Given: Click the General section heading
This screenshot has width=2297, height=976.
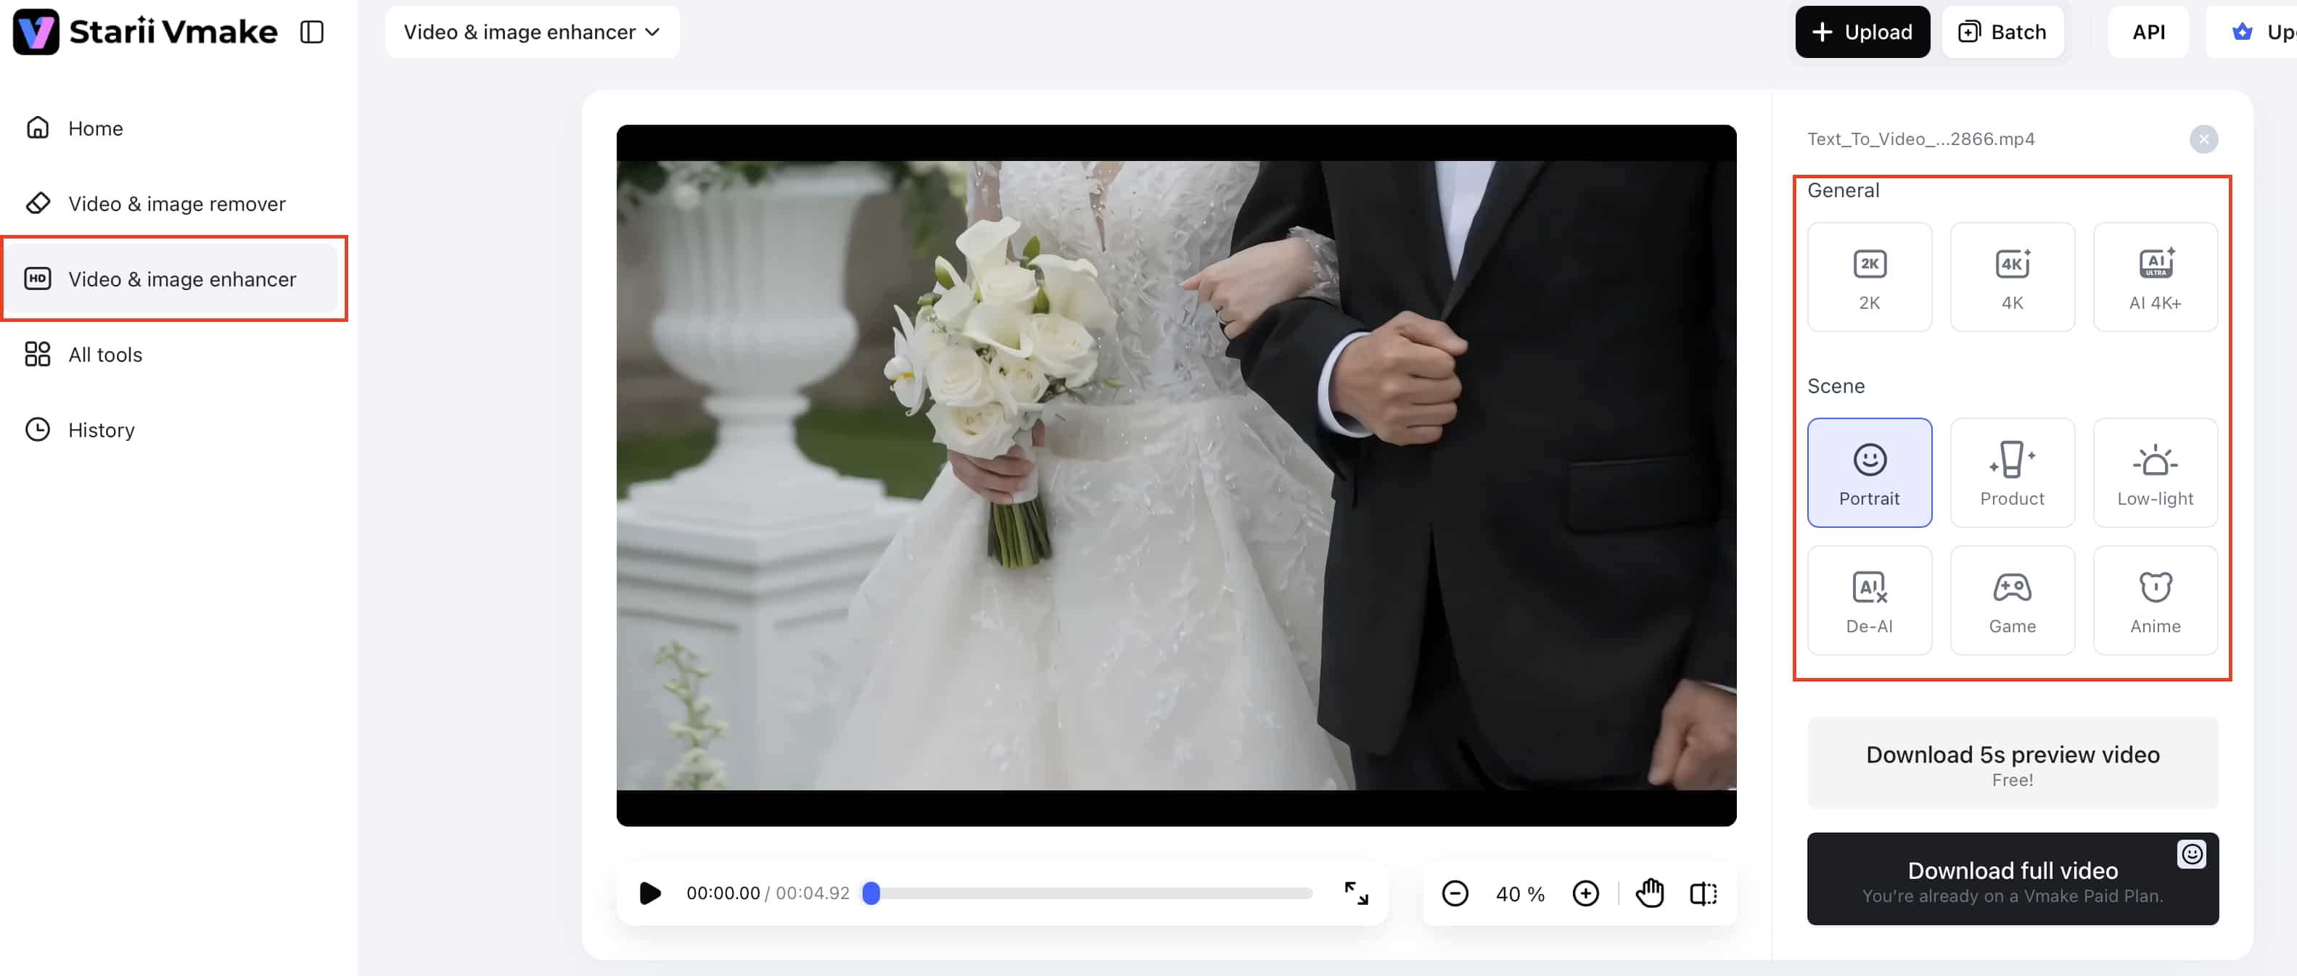Looking at the screenshot, I should click(1843, 191).
